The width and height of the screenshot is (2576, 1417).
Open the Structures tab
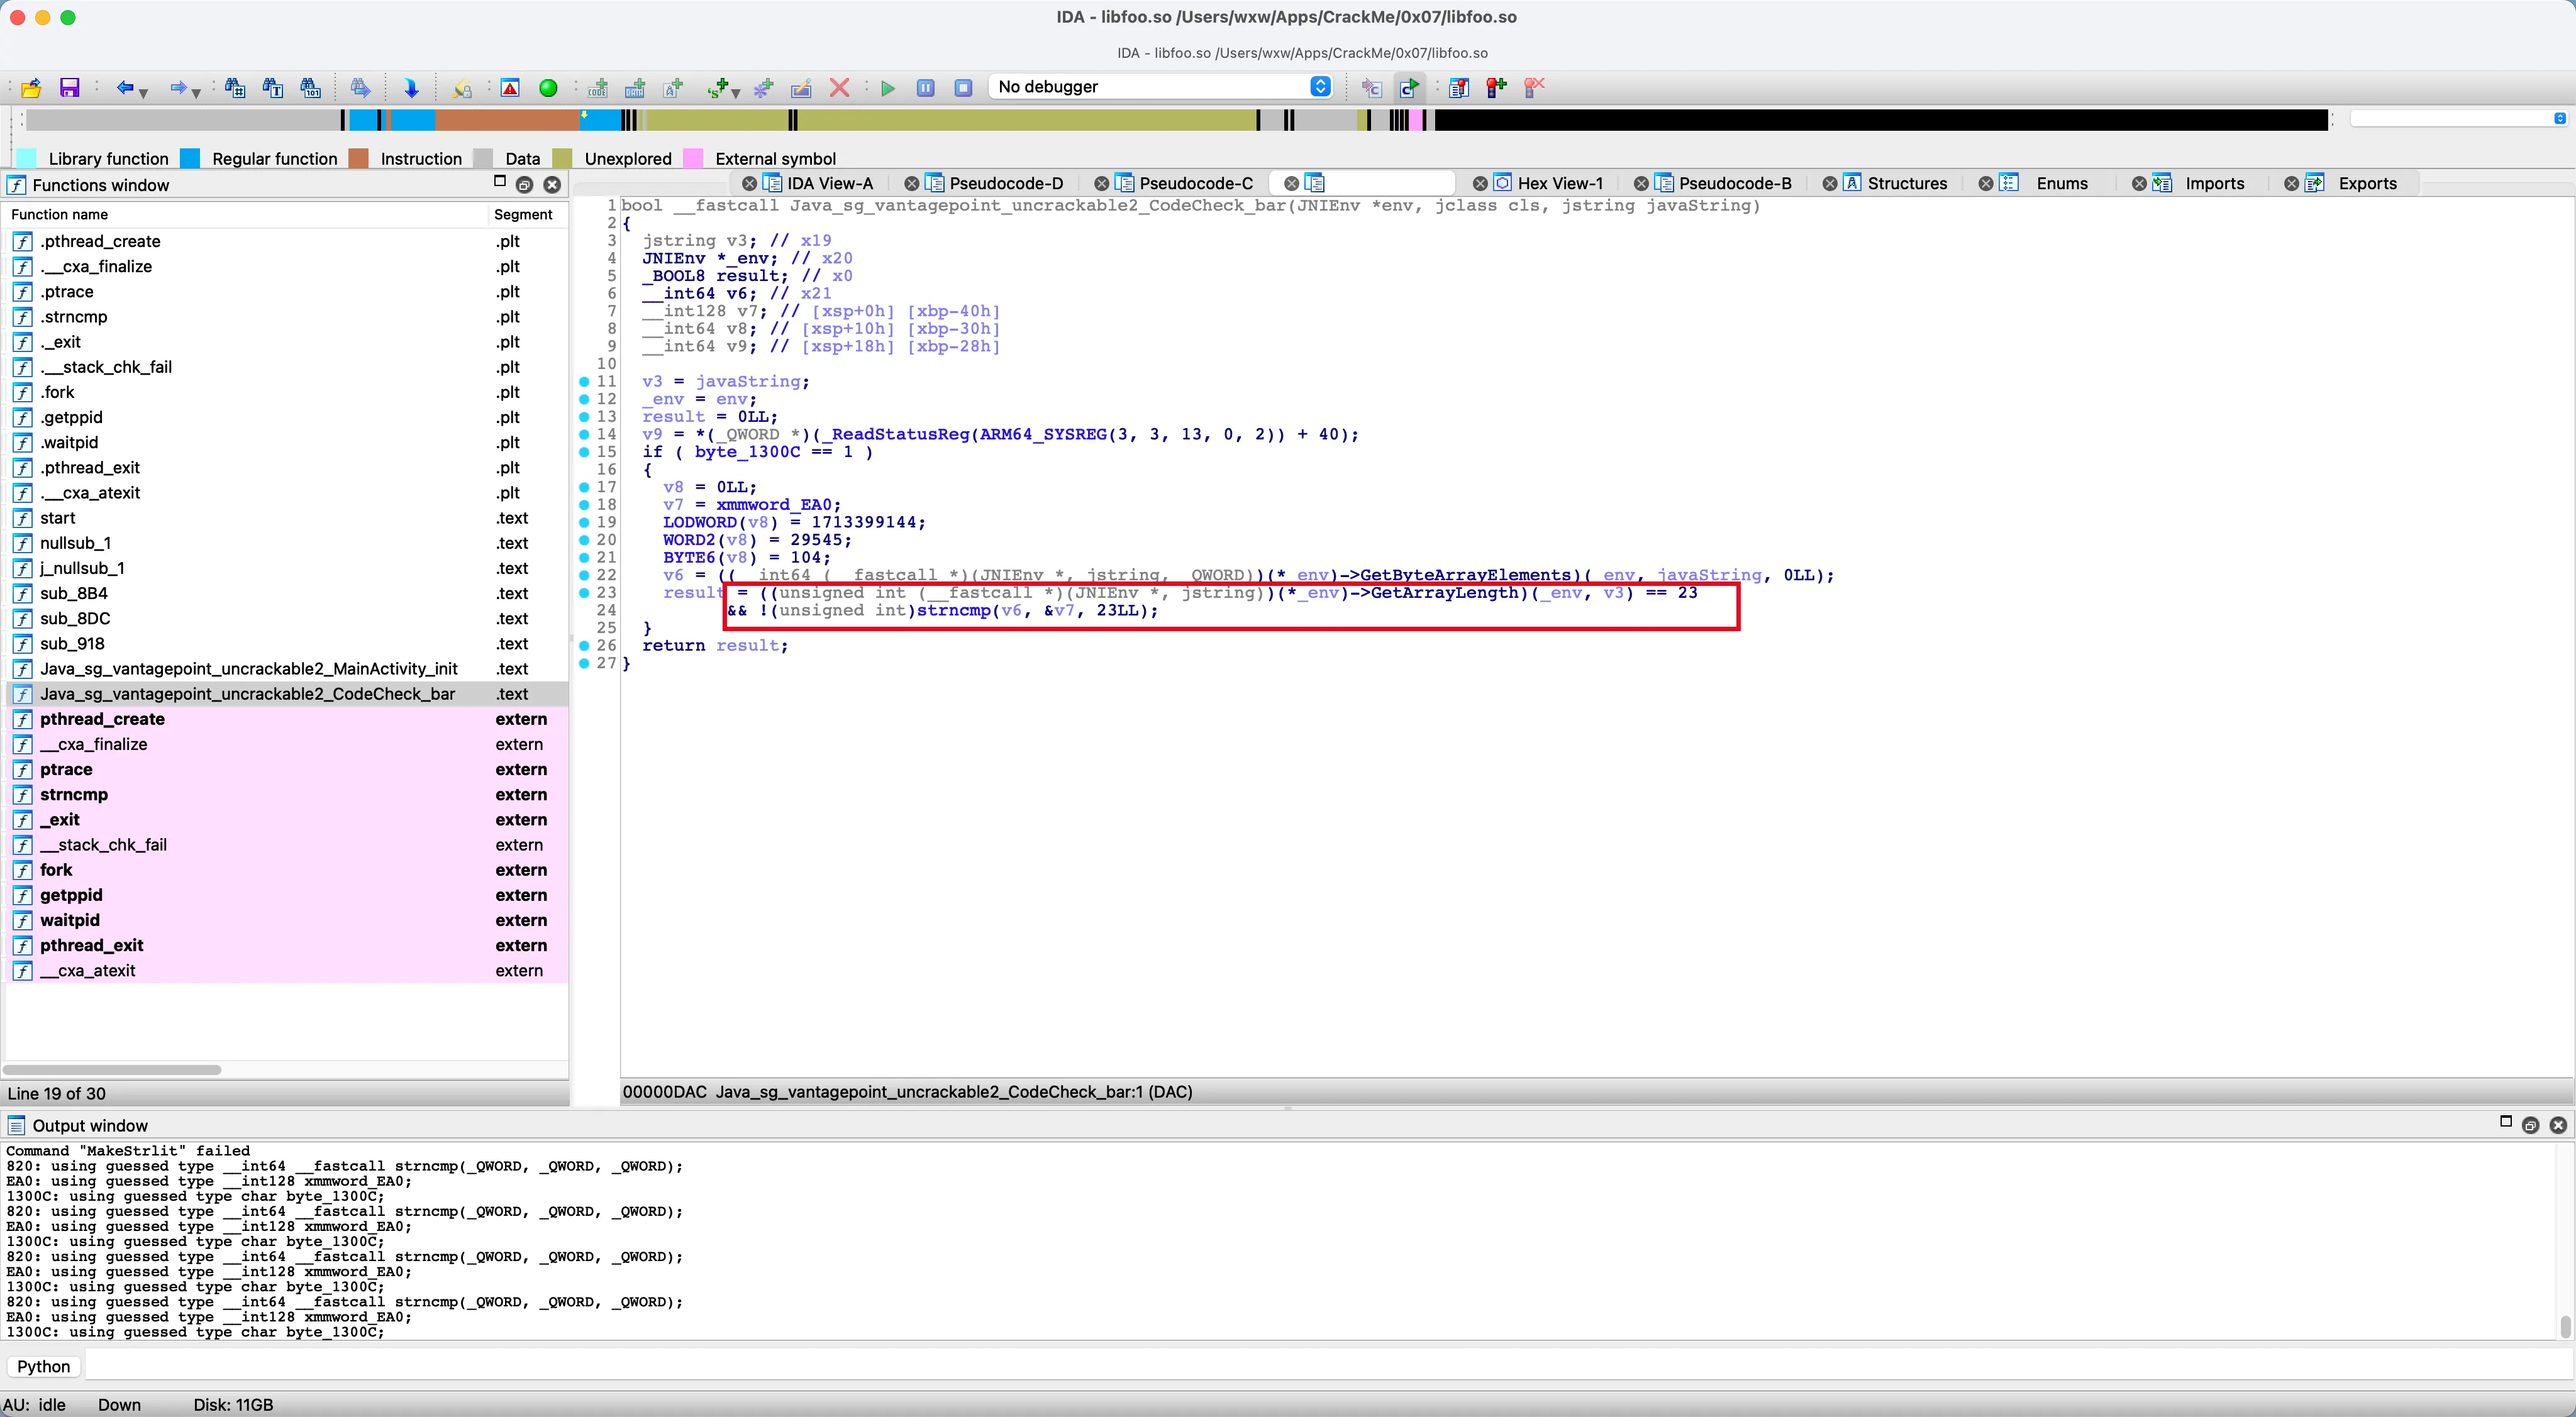pyautogui.click(x=1901, y=183)
